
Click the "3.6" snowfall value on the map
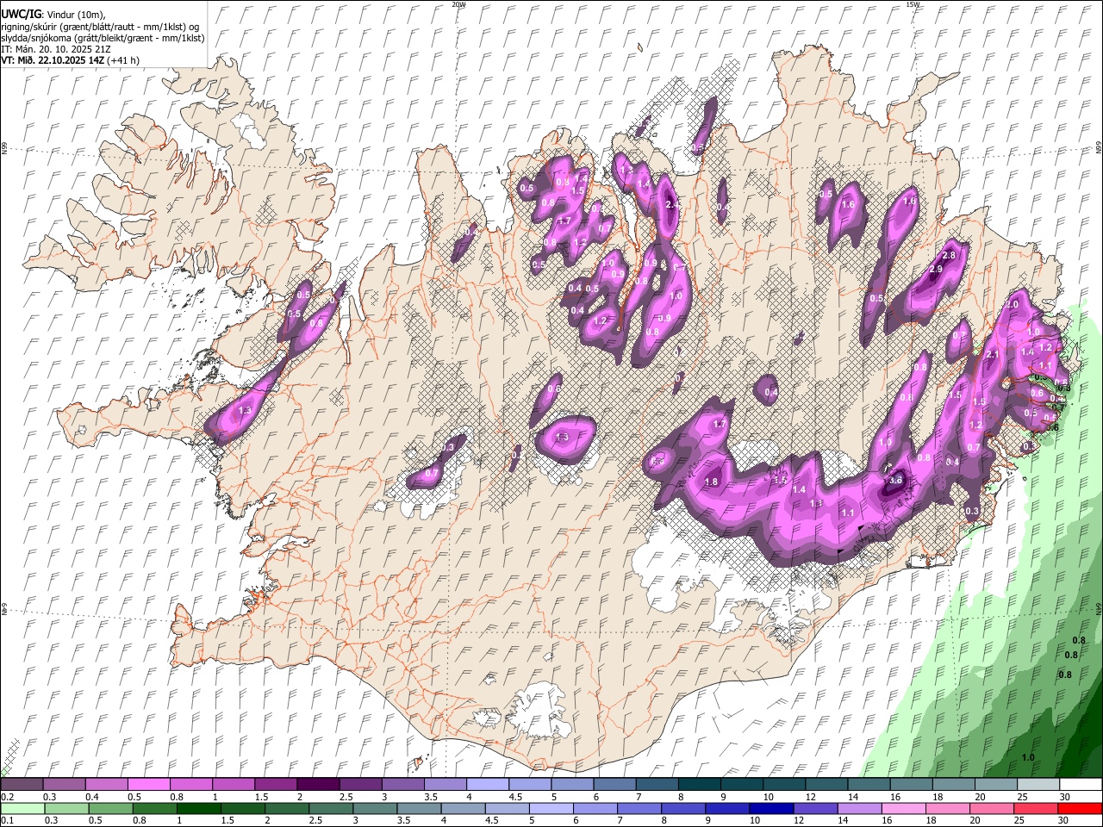click(895, 481)
